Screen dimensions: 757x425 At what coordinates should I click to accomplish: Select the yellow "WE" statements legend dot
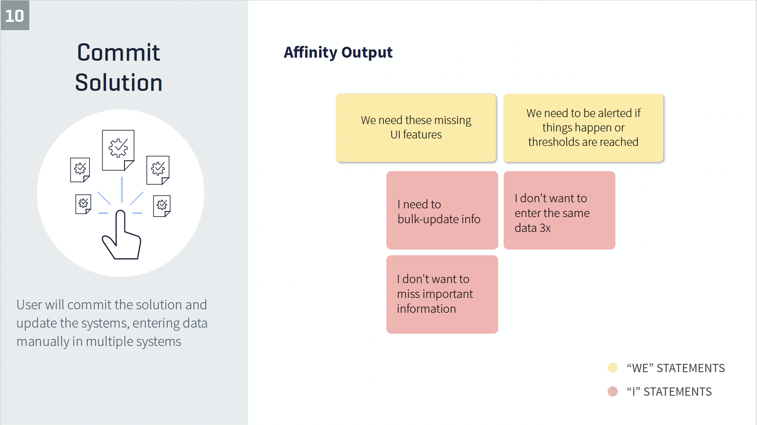pyautogui.click(x=612, y=368)
